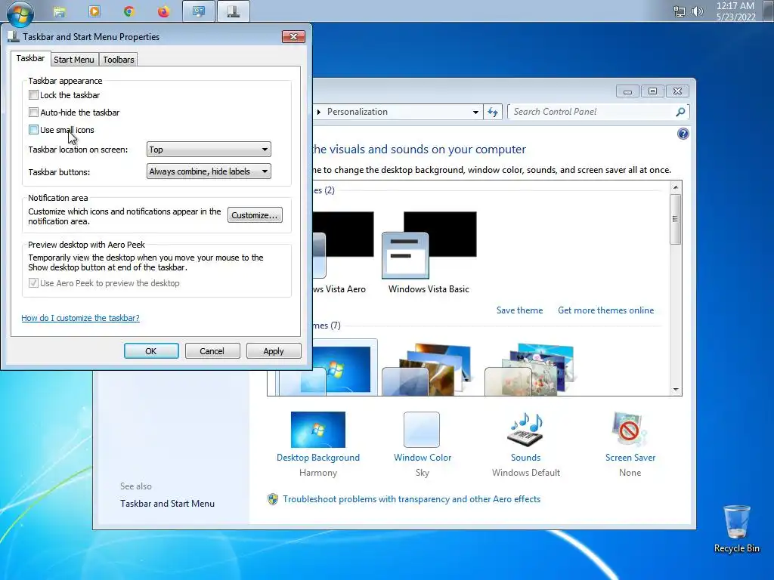Click the shield troubleshoot icon

(x=272, y=499)
